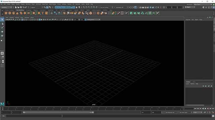This screenshot has width=215, height=120.
Task: Toggle viewport grid display in panel toolbar
Action: (23, 20)
